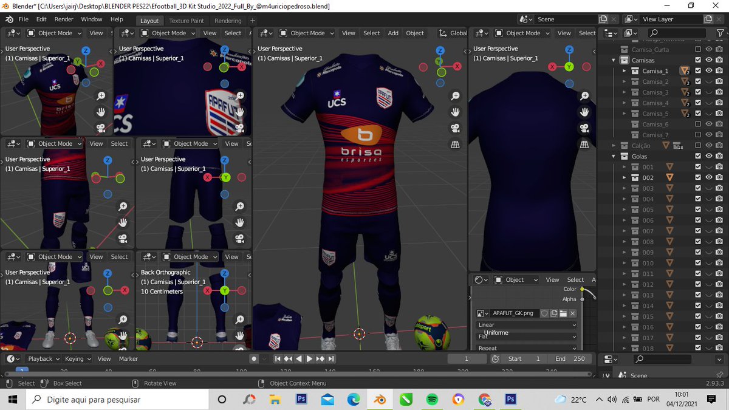Play animation in reverse
729x410 pixels.
tap(299, 359)
